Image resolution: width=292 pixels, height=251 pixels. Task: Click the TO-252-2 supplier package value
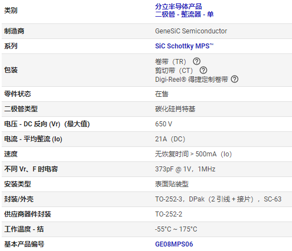point(169,214)
